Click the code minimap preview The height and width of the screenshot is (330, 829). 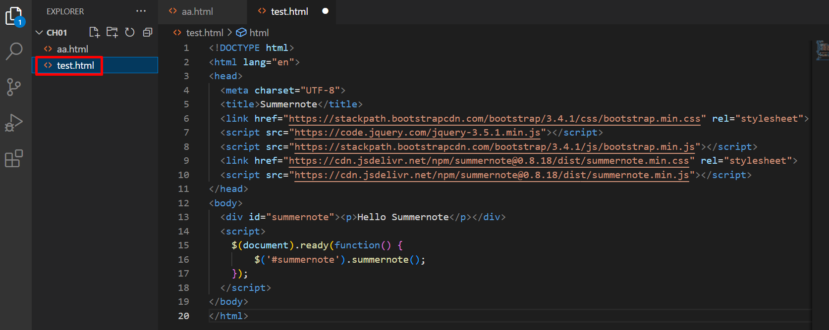tap(822, 51)
